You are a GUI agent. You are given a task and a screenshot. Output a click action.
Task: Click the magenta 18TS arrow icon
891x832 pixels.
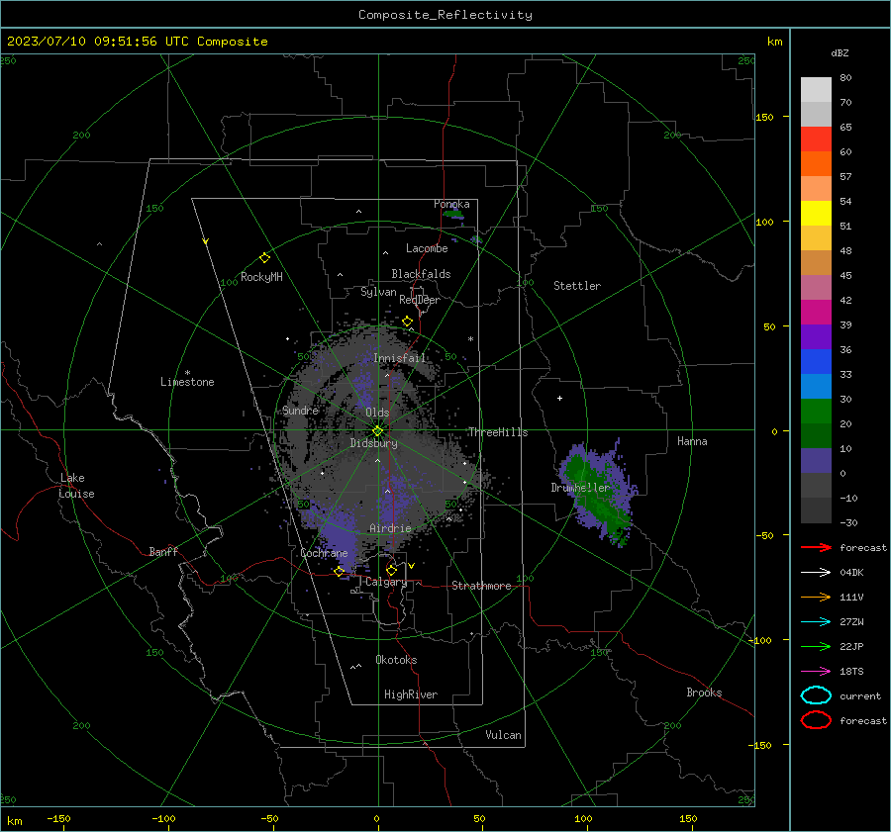[816, 672]
